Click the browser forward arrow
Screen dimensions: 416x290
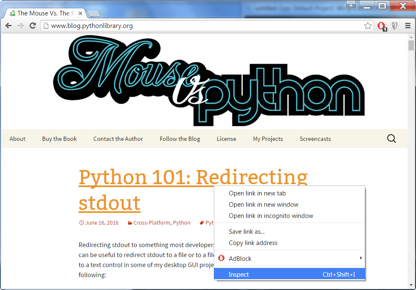pos(20,25)
